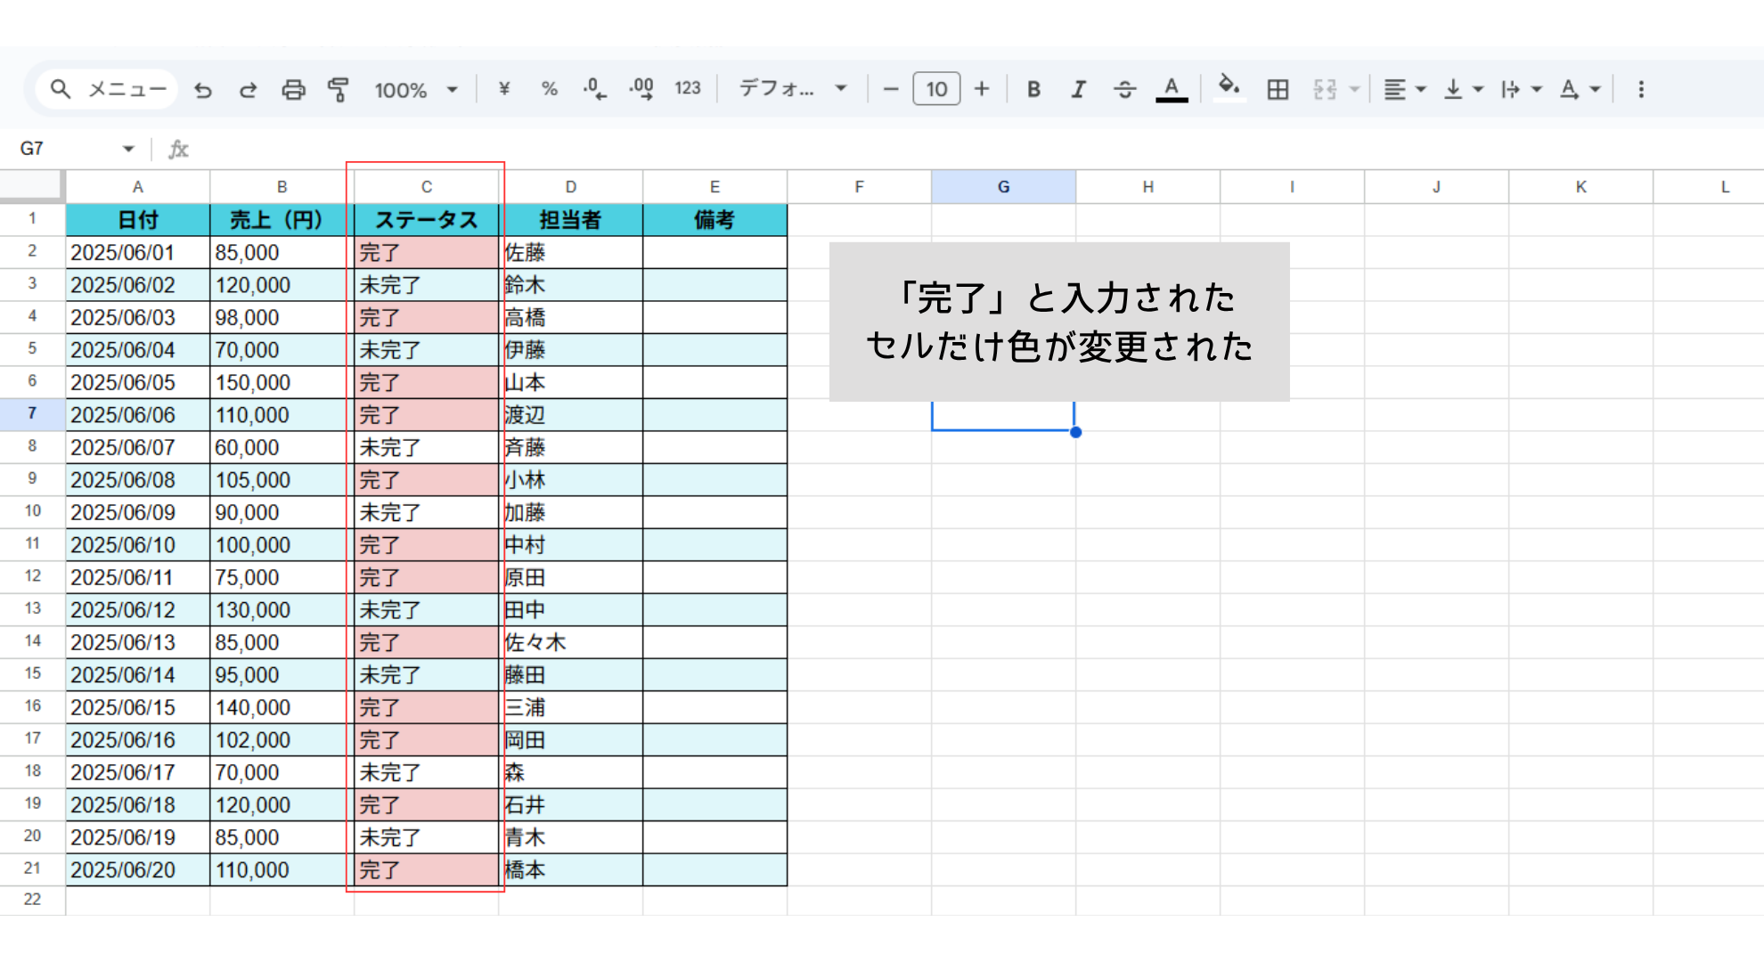The image size is (1764, 962).
Task: Click the cell with 140,000
Action: (x=282, y=707)
